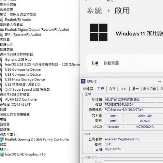Click the icon beside Realtek Digital Output
Screen dimensions: 163x163
2,30
